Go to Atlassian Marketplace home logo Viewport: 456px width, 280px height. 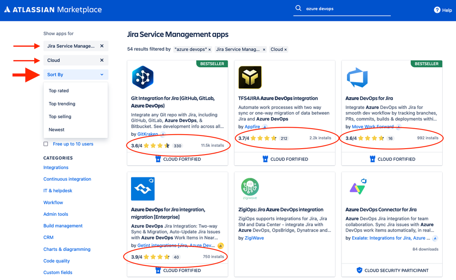(53, 10)
